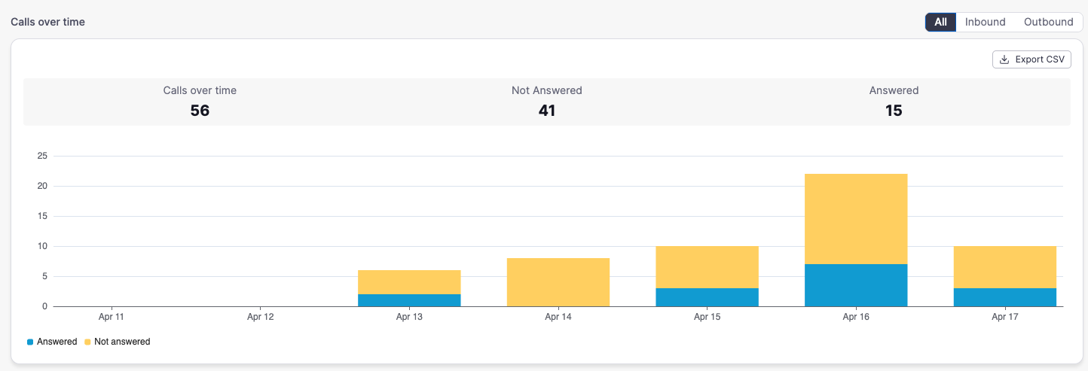Click the Apr 14 yellow bar

point(558,282)
